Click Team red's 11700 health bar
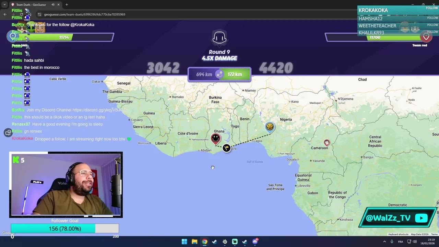 tap(375, 37)
